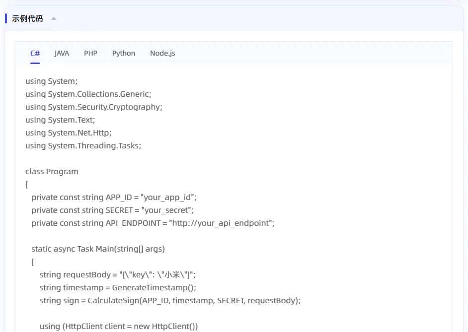Viewport: 468px width, 332px height.
Task: Click the System.Collections.Generic using line
Action: coord(88,94)
